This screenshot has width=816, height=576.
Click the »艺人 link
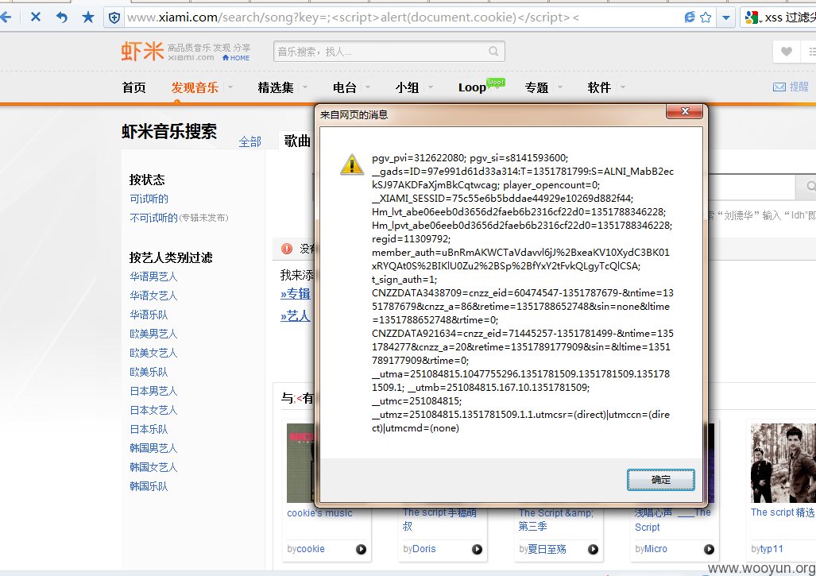pos(296,316)
